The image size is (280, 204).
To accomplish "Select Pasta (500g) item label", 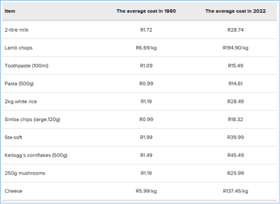I will pos(19,84).
